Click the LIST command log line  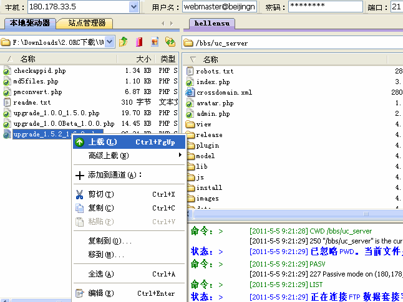[x=286, y=285]
